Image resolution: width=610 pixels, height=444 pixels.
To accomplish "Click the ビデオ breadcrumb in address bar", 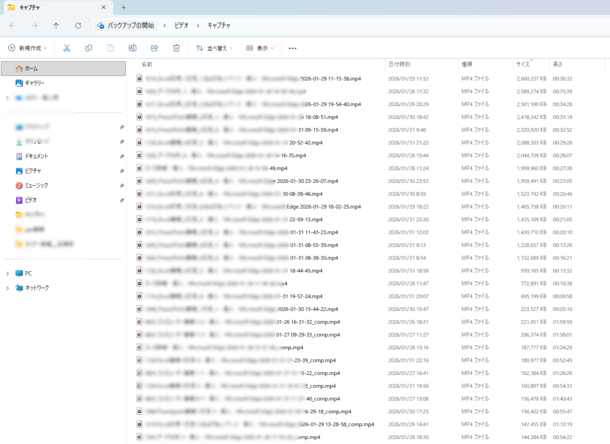I will [x=181, y=26].
